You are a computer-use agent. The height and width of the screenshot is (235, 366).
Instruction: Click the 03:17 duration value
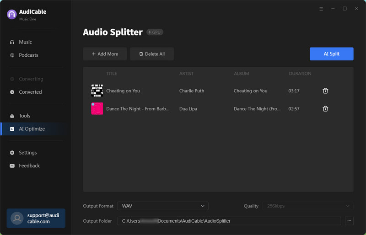pos(294,91)
